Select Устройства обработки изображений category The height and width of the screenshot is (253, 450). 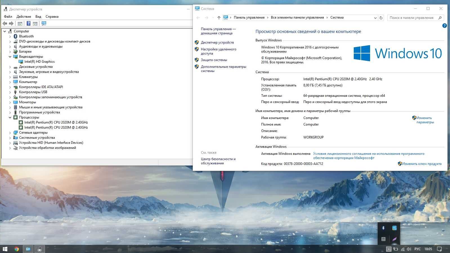48,148
